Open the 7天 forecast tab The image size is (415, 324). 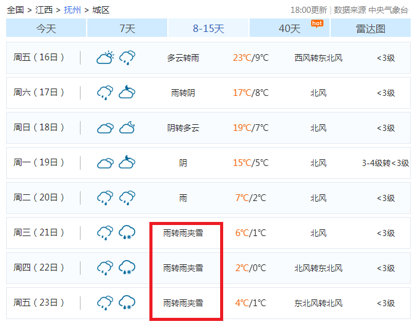pyautogui.click(x=127, y=28)
